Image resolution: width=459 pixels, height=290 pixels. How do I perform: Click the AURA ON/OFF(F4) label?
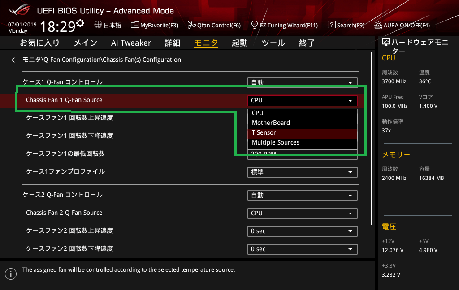[x=407, y=25]
